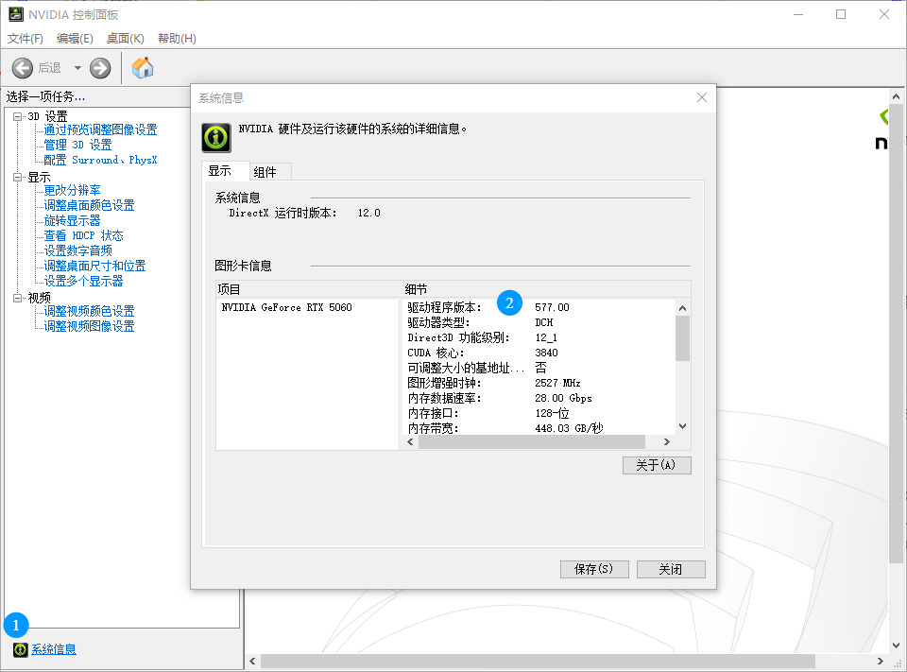
Task: Switch to the 组件 tab
Action: click(x=270, y=172)
